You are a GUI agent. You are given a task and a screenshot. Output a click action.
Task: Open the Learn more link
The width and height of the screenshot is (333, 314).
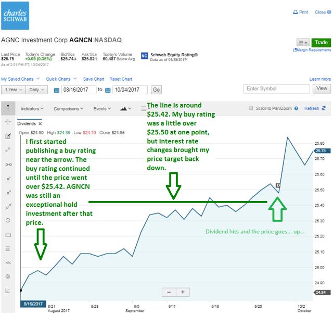(x=320, y=79)
